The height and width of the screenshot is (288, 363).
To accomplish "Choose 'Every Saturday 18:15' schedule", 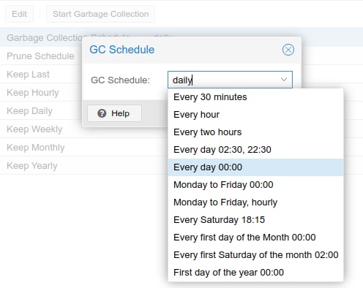I will [x=255, y=220].
